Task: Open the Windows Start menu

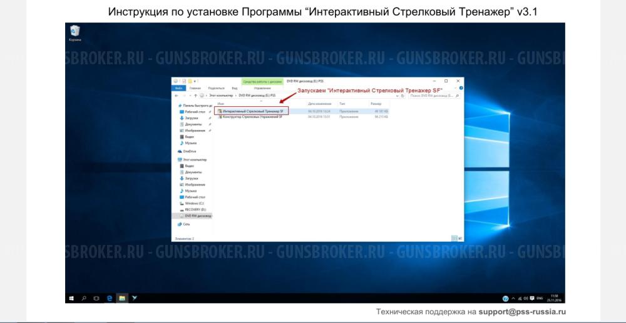Action: click(x=71, y=297)
